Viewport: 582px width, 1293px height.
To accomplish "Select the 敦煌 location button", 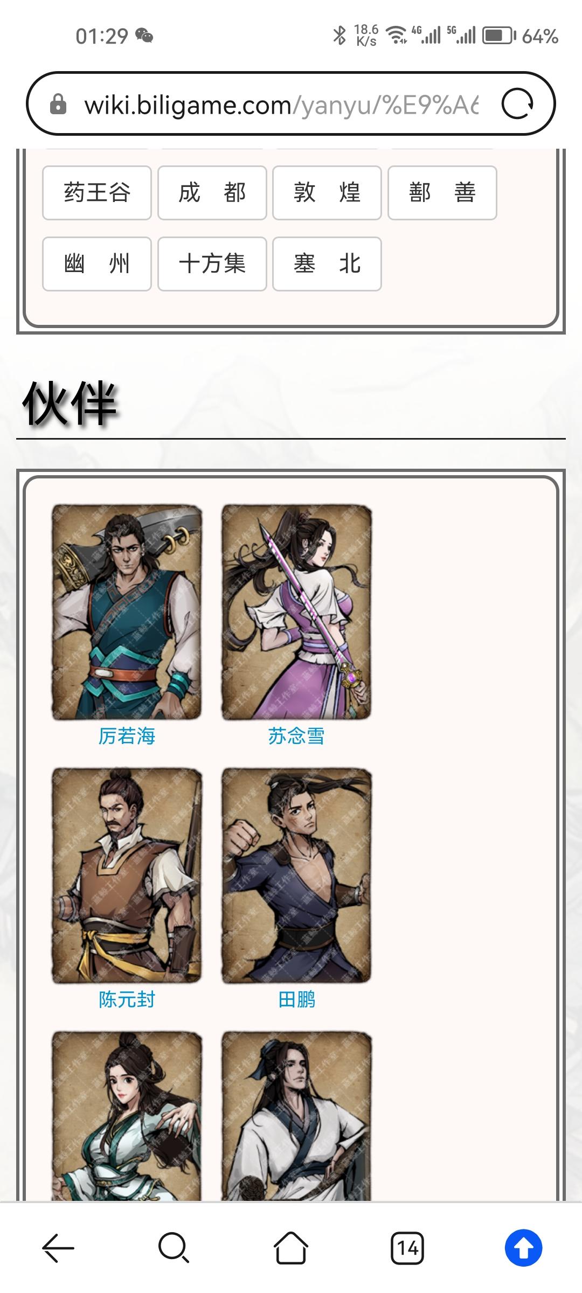I will (x=327, y=193).
